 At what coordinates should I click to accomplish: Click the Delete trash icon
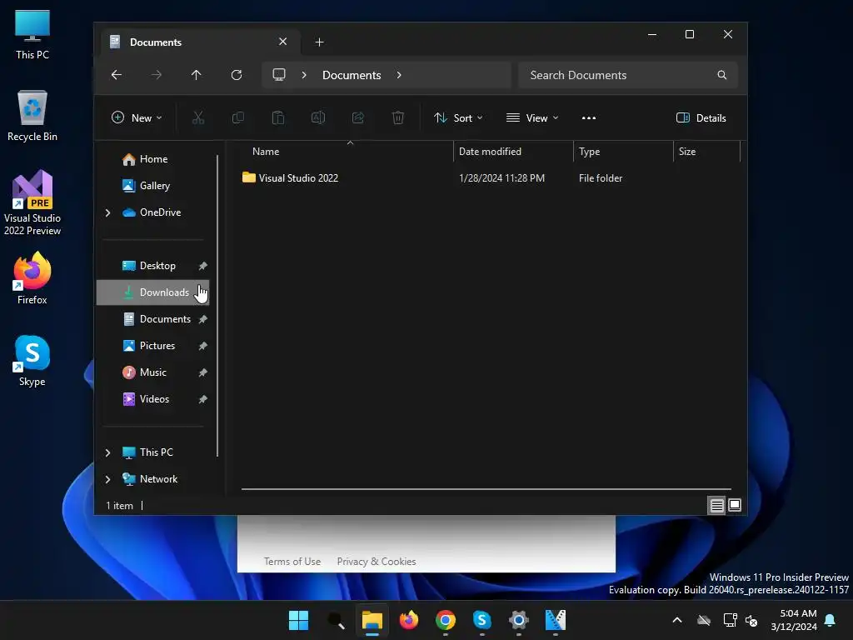(x=398, y=117)
